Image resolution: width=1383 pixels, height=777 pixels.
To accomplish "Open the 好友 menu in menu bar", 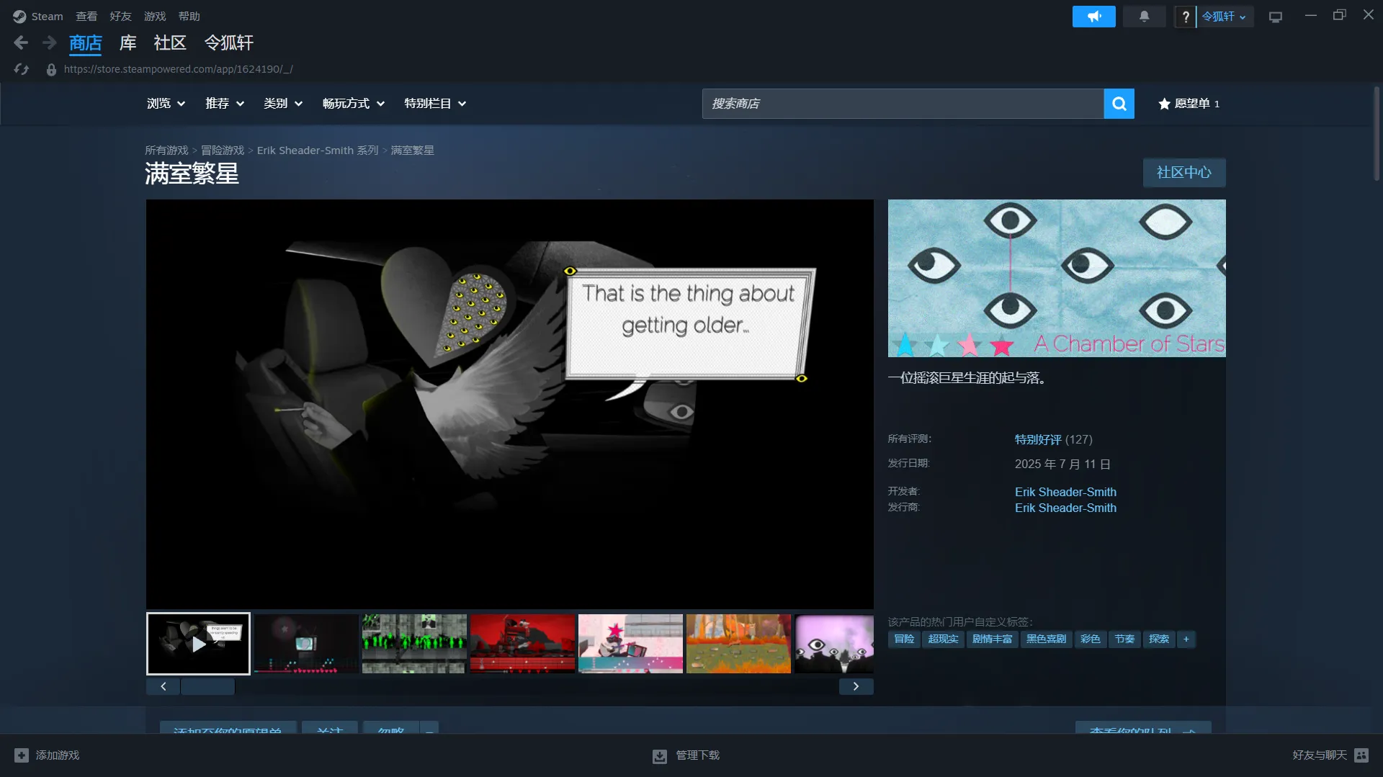I will 120,17.
